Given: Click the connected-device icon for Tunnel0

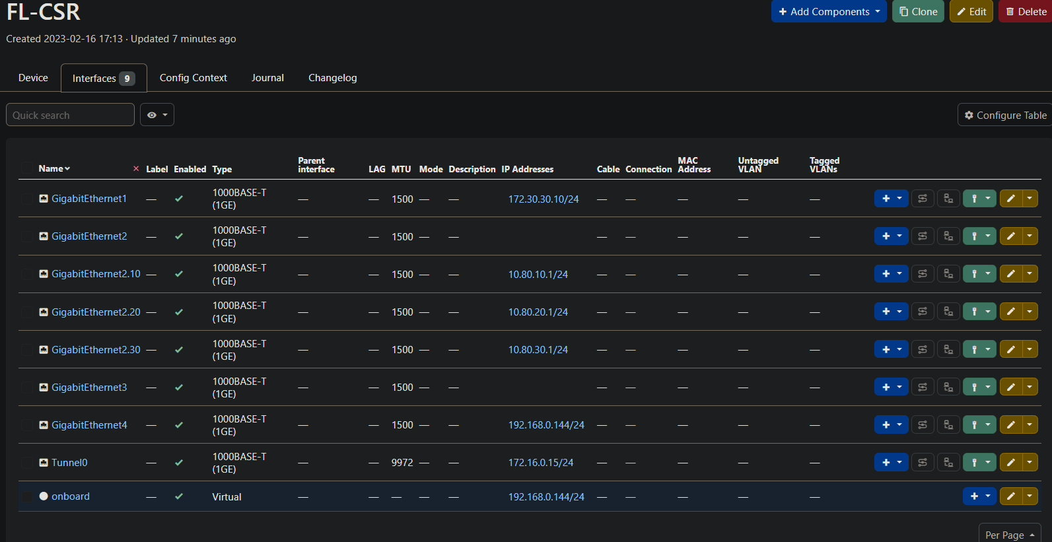Looking at the screenshot, I should pyautogui.click(x=948, y=462).
